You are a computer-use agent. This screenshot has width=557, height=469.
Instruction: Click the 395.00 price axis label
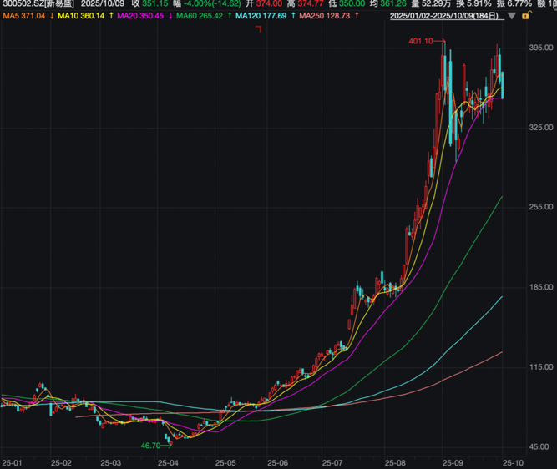click(539, 47)
